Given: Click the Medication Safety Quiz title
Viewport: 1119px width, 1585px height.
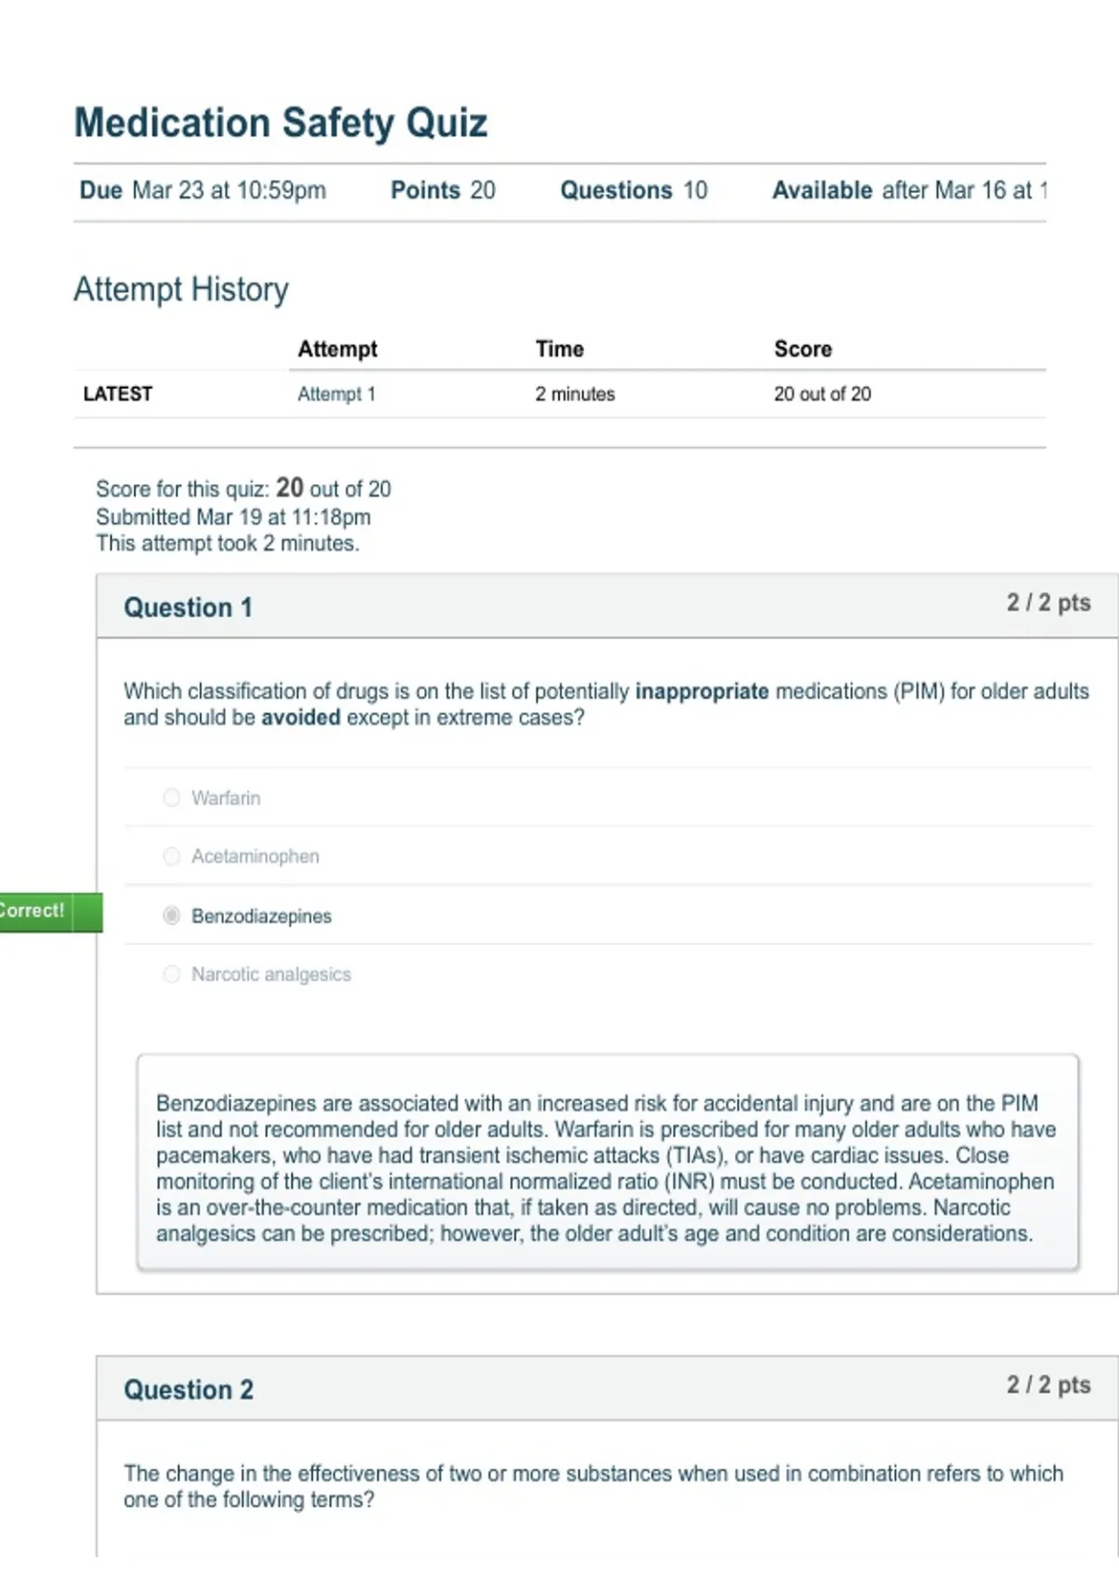Looking at the screenshot, I should point(281,123).
